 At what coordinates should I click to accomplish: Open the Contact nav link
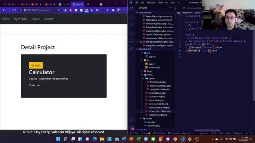point(49,19)
